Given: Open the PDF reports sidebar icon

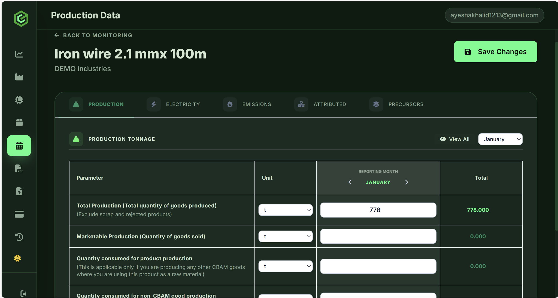Looking at the screenshot, I should click(19, 169).
